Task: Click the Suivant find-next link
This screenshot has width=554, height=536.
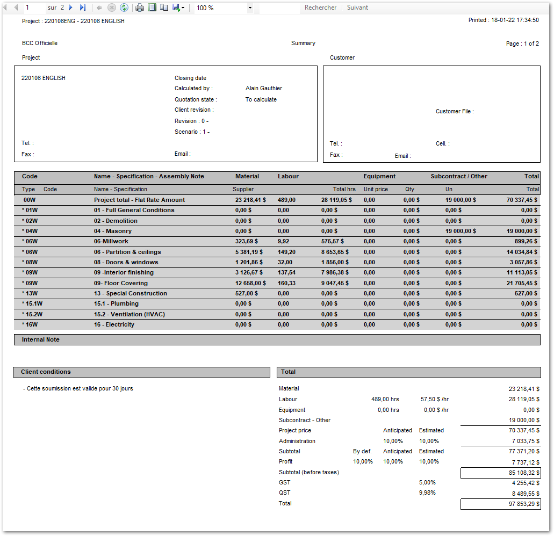Action: click(x=357, y=8)
